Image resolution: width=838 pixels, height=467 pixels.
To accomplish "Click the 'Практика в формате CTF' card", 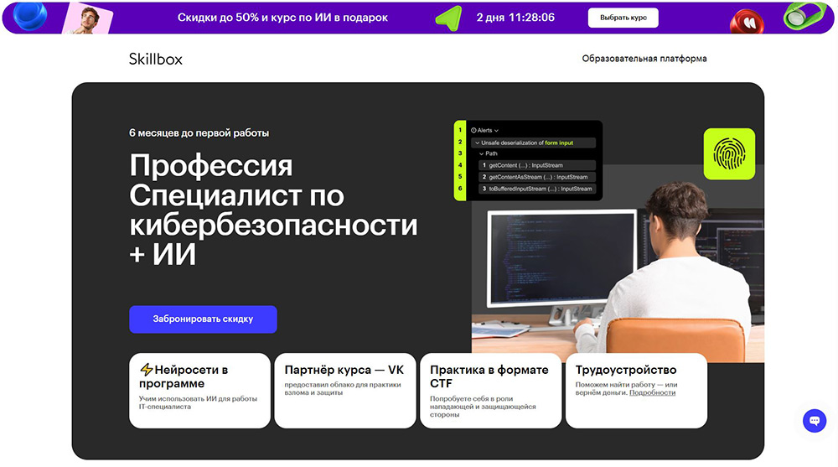I will pos(490,391).
